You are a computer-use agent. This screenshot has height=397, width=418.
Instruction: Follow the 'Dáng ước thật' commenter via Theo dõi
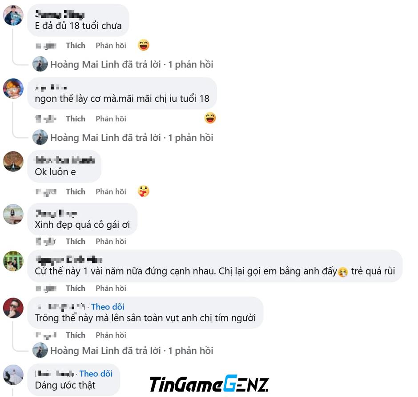pyautogui.click(x=96, y=373)
